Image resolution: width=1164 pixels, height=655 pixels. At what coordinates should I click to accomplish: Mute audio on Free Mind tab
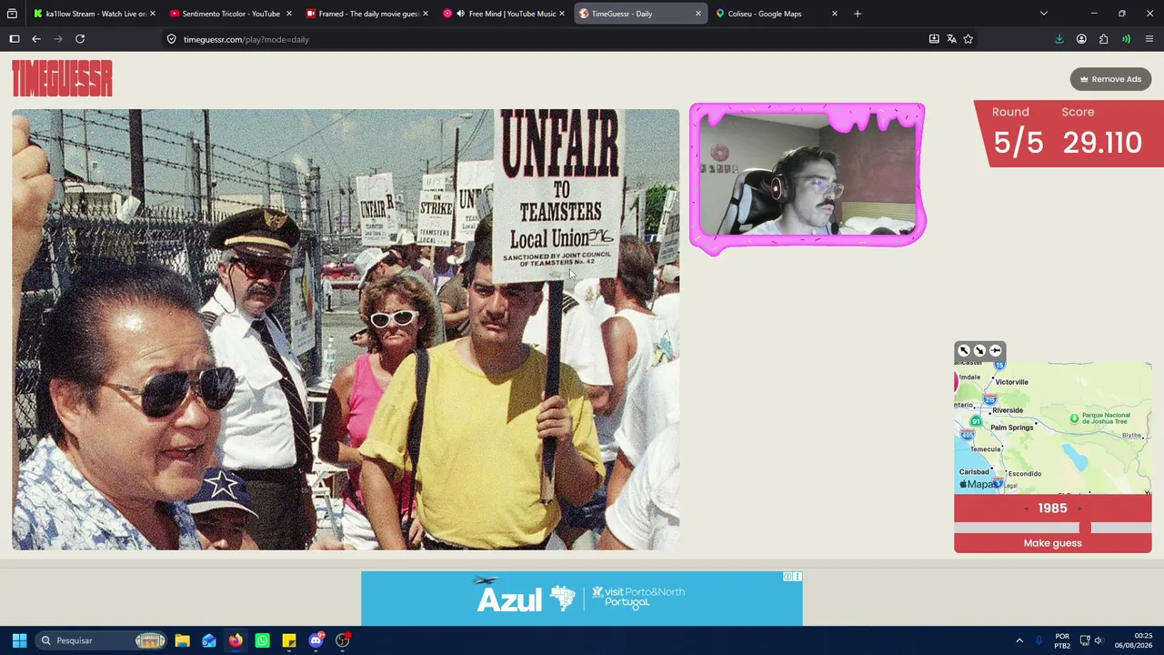point(460,14)
